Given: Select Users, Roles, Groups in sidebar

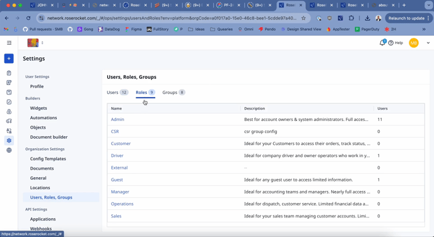Looking at the screenshot, I should 61,197.
